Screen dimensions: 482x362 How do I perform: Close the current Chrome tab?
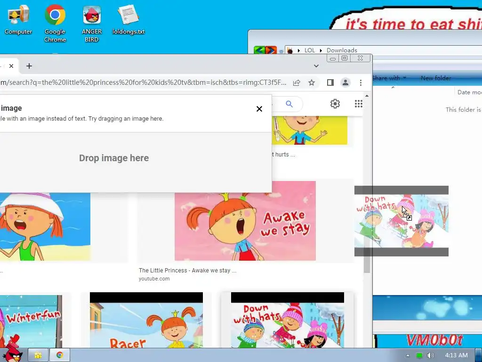[11, 66]
